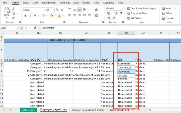Viewport: 181px width, 113px height.
Task: Click into the formula bar showing Automatic
Action: pos(110,28)
